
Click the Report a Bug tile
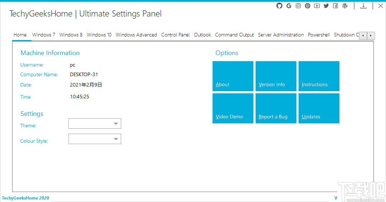coord(276,108)
